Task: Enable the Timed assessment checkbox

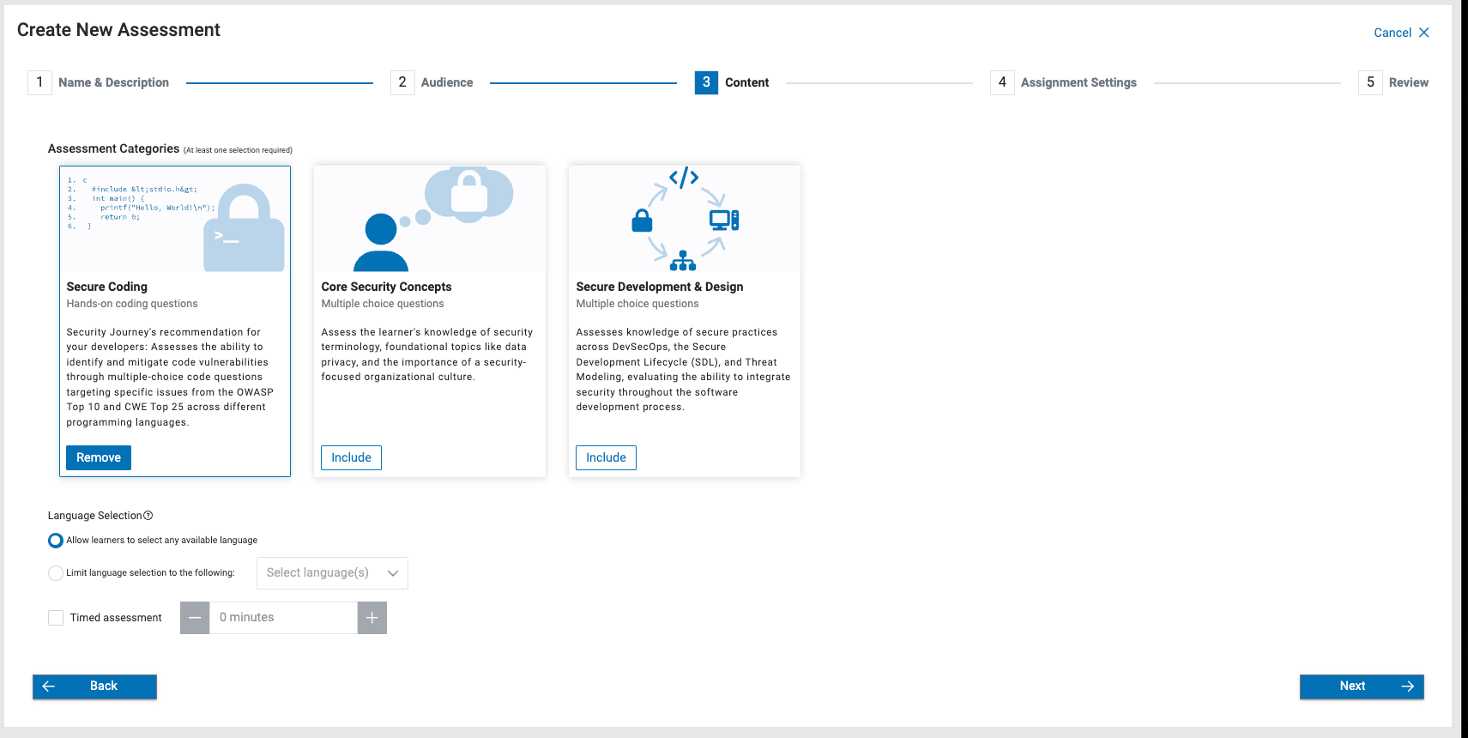Action: 56,618
